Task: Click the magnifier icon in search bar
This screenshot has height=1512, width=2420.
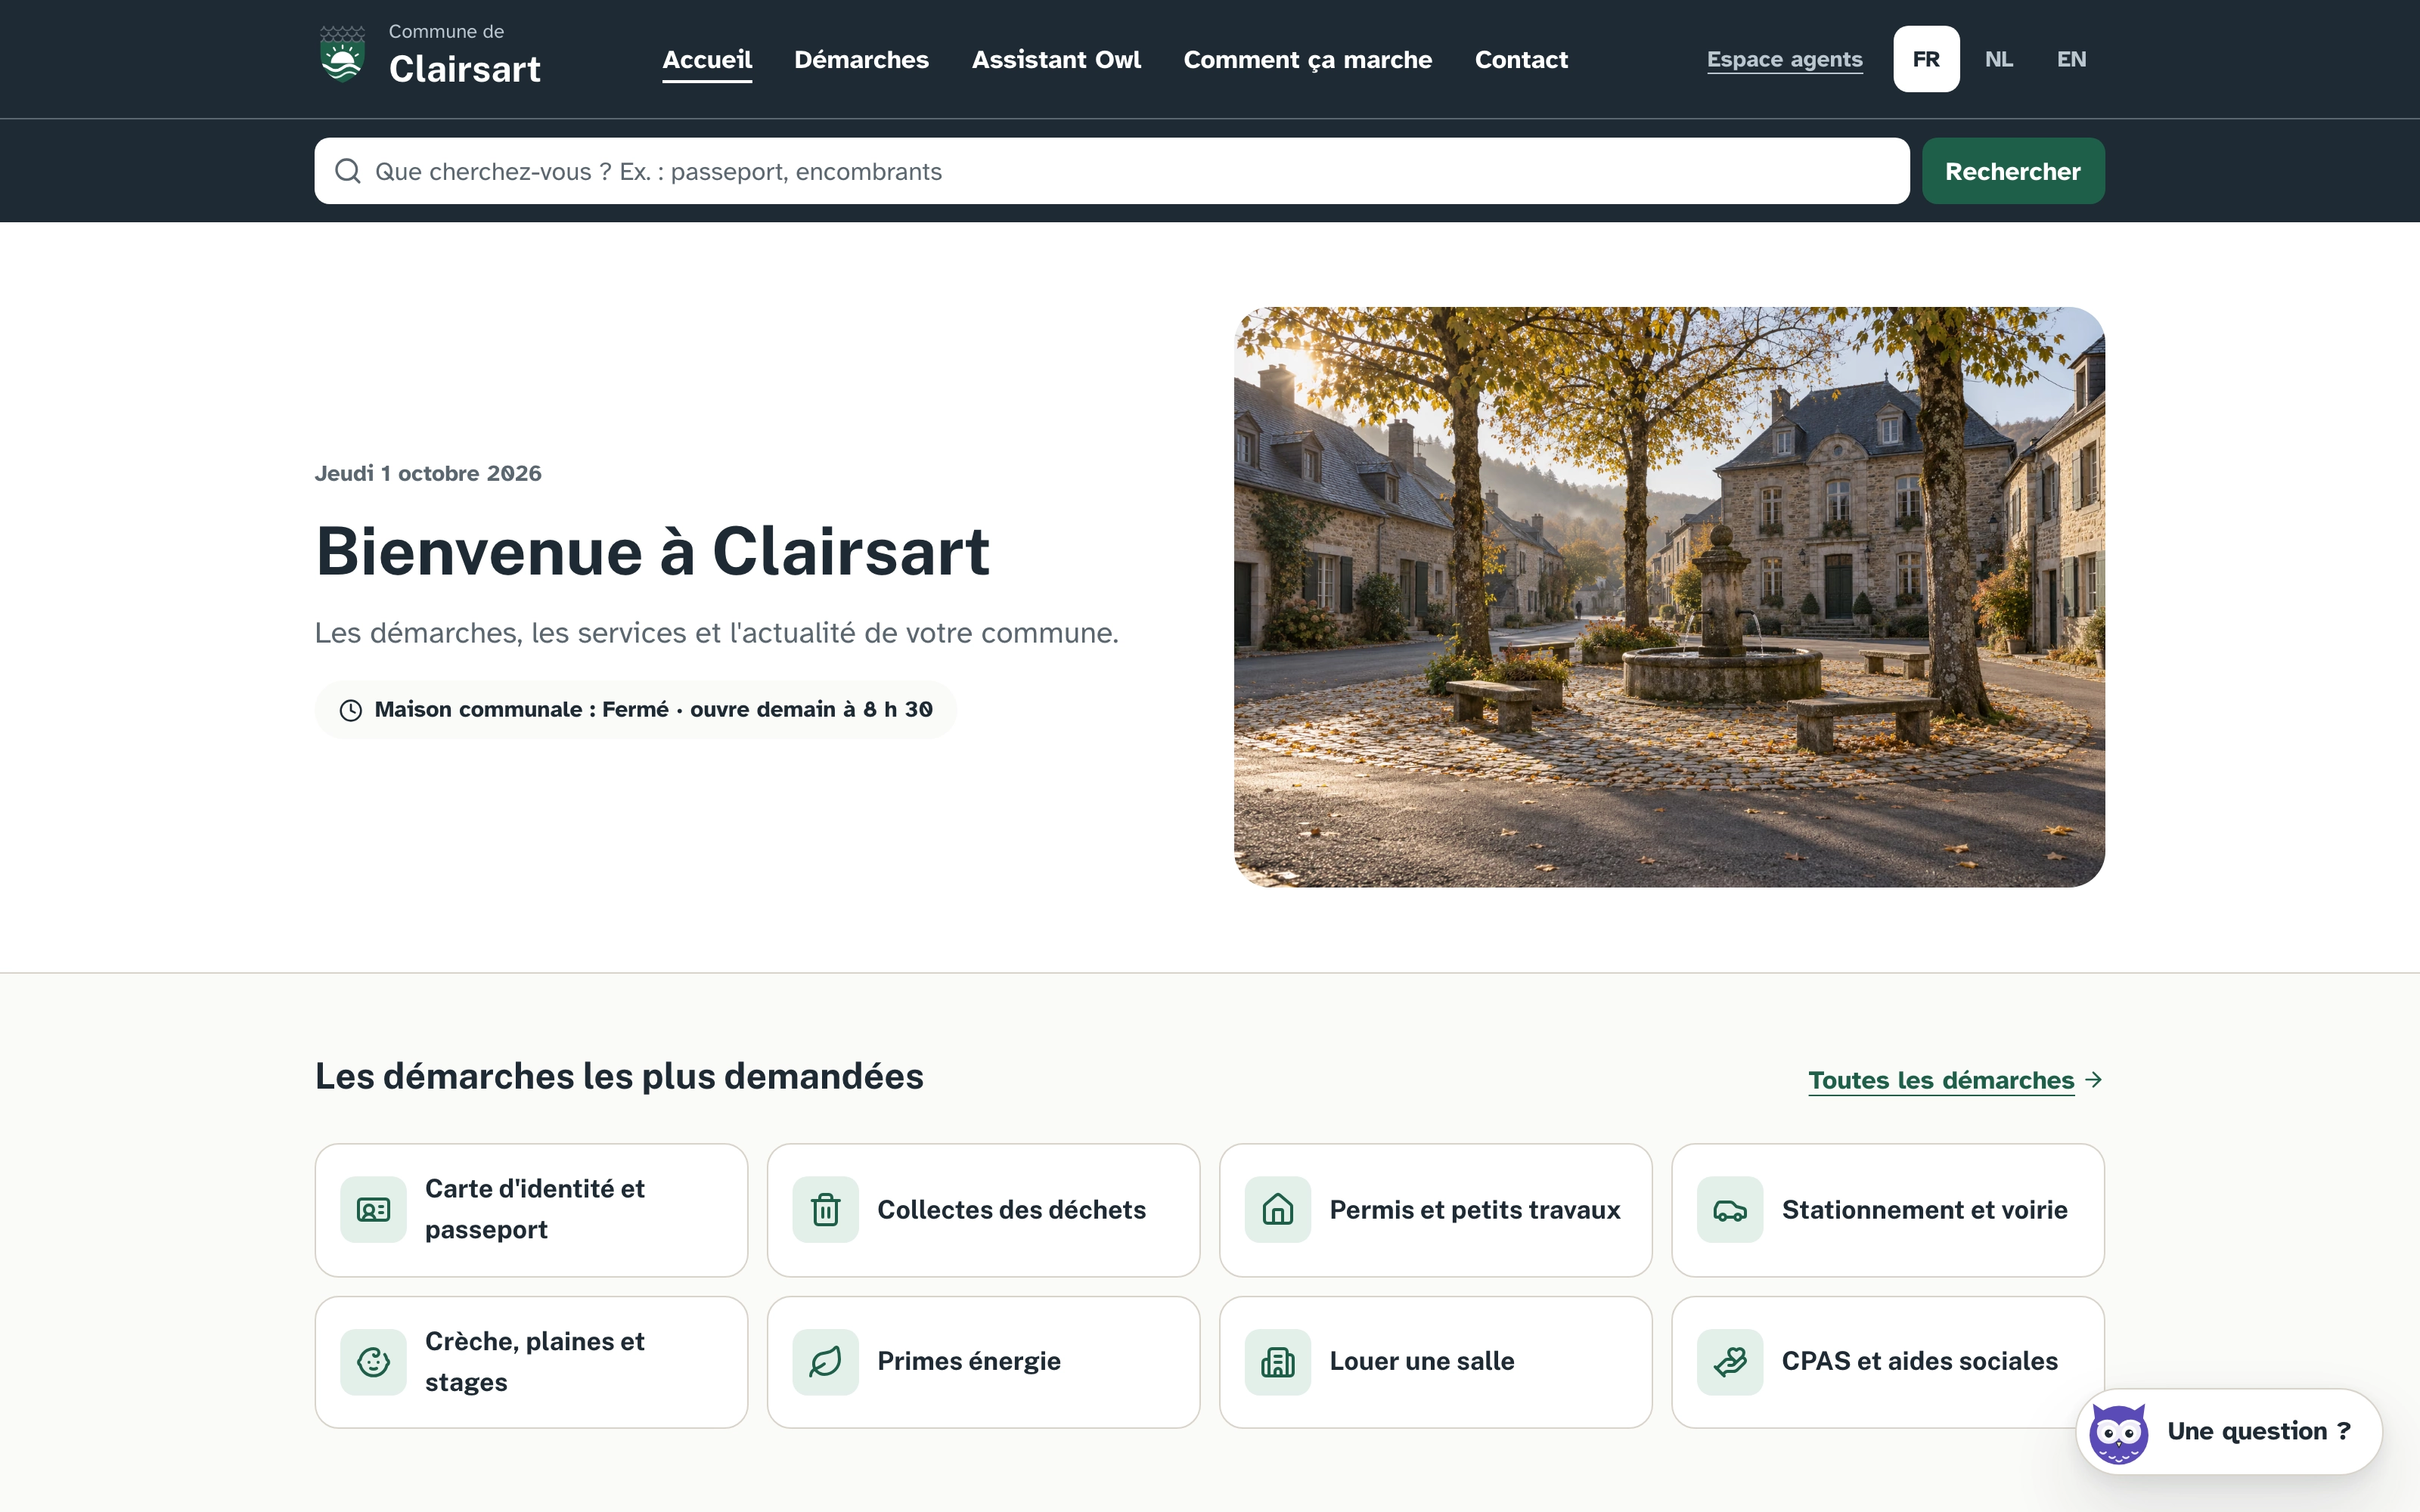Action: (347, 171)
